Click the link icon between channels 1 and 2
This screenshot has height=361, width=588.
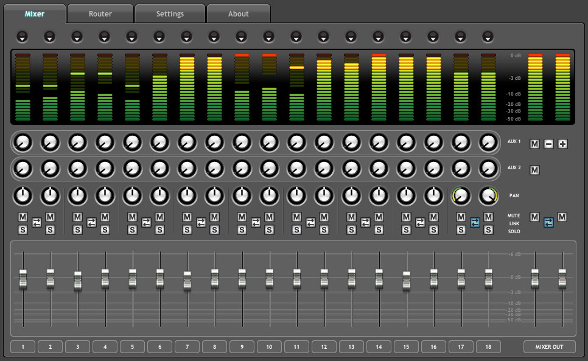point(37,223)
